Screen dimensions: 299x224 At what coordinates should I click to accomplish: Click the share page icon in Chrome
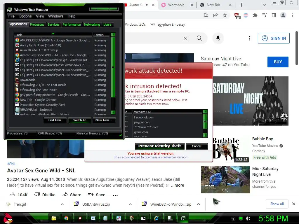point(215,15)
